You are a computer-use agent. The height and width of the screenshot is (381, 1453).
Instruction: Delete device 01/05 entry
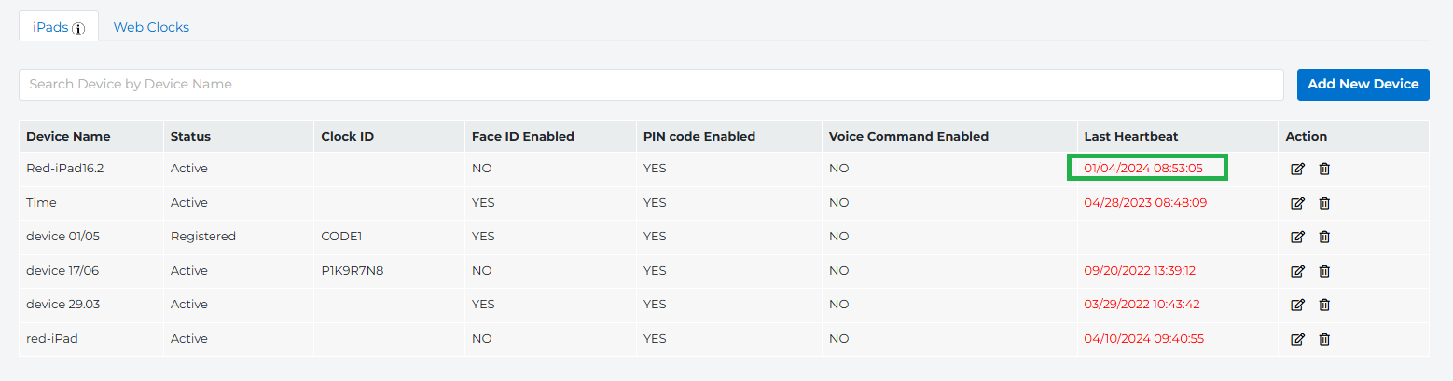click(1324, 237)
